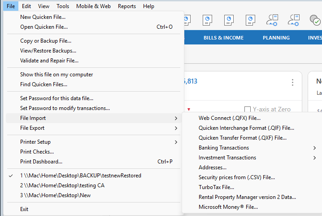This screenshot has height=216, width=322.
Task: Open the three-dot card options menu
Action: point(293,82)
